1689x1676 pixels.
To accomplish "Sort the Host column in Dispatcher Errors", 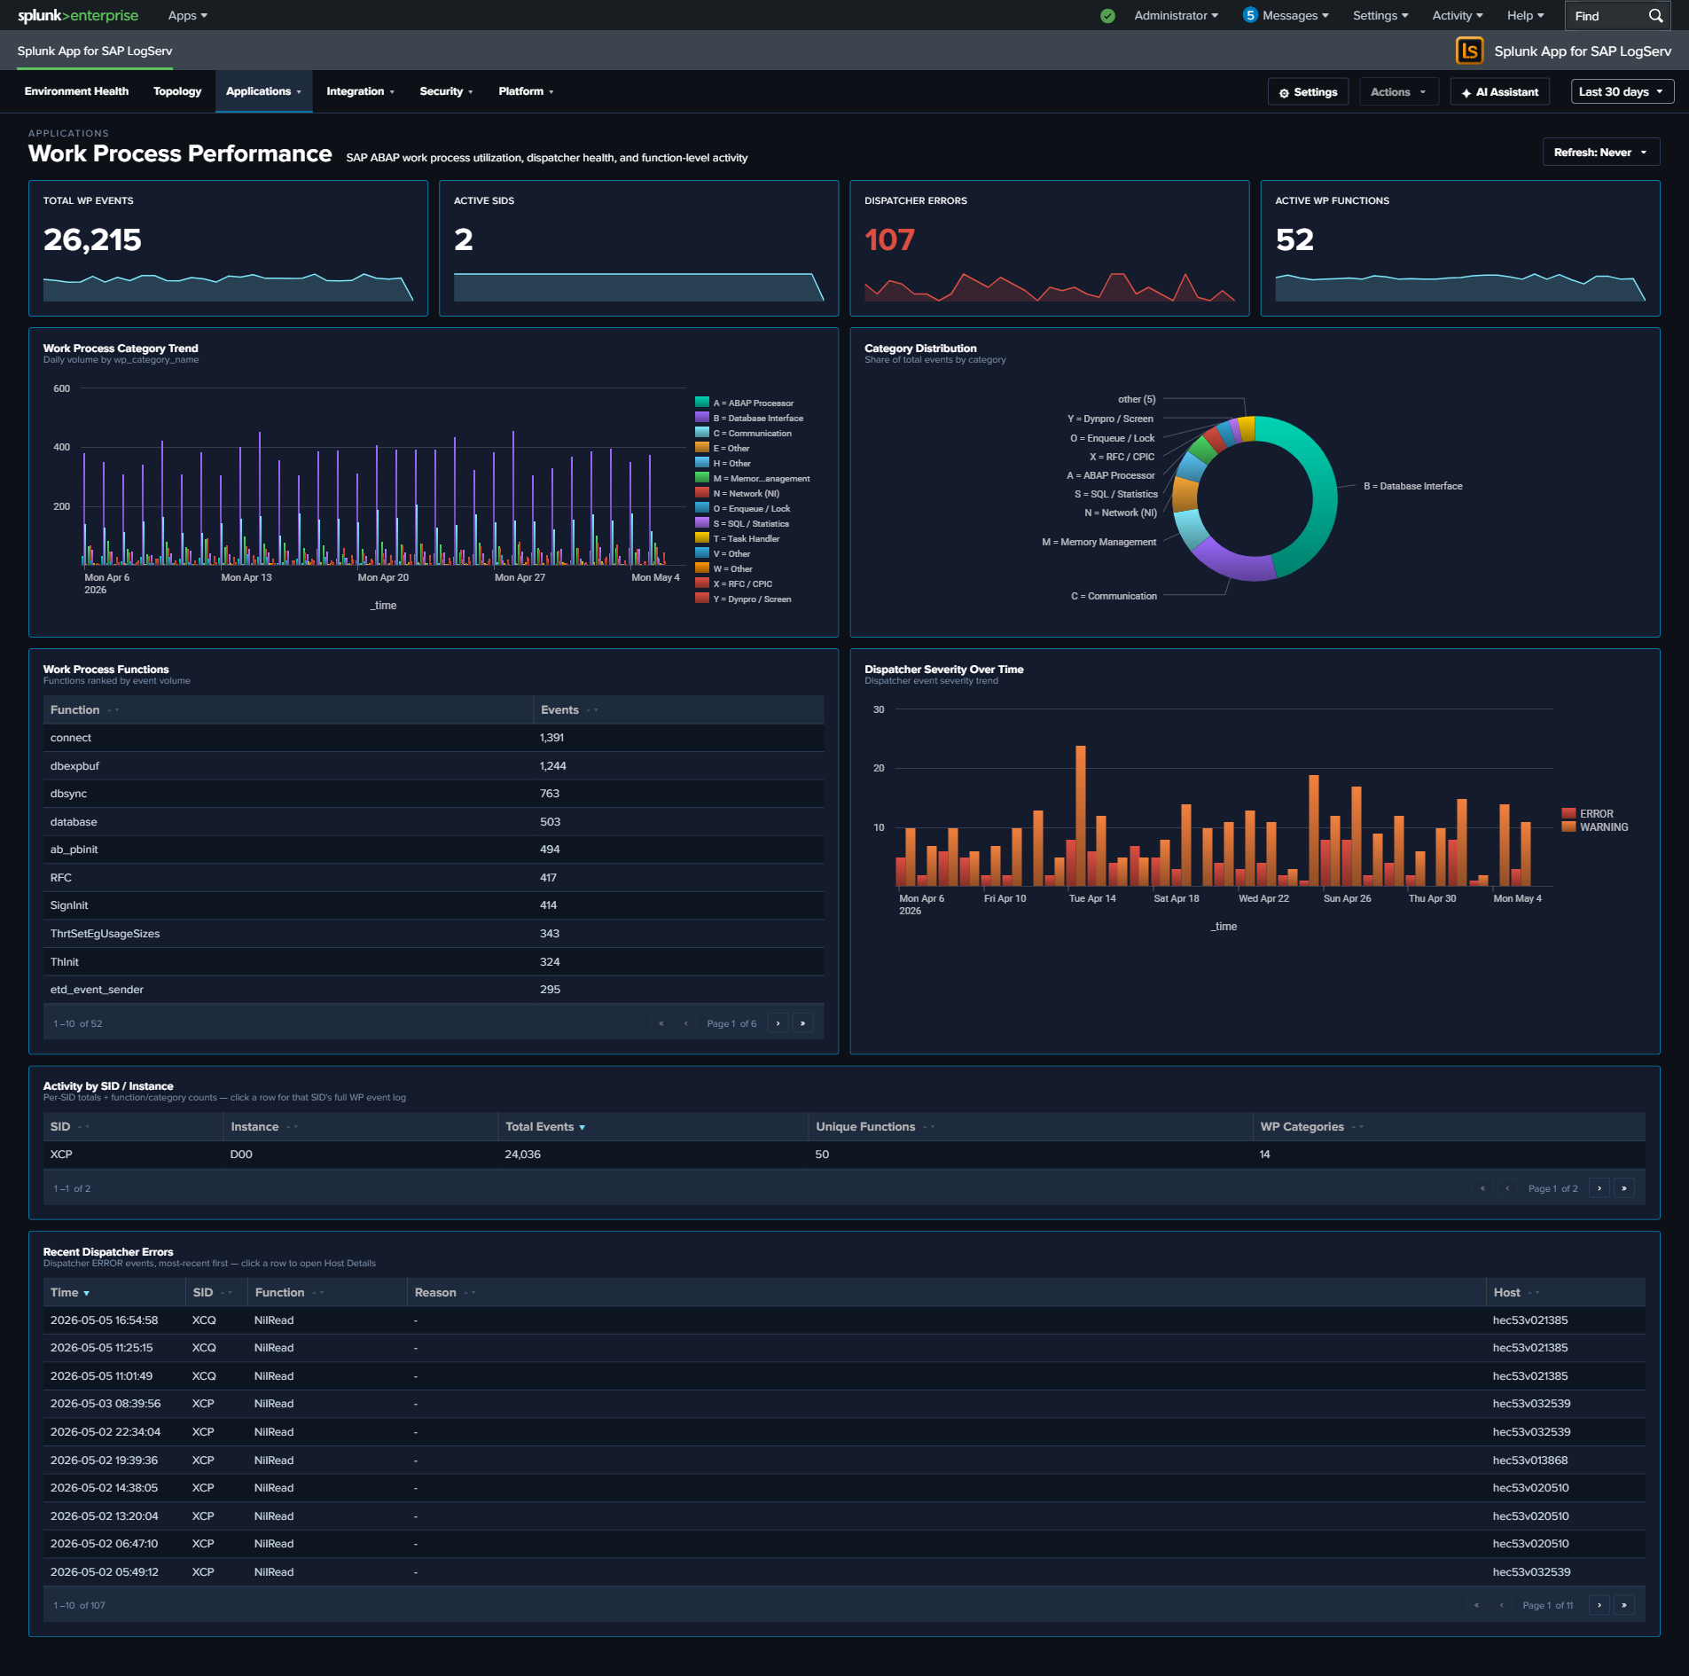I will [x=1516, y=1292].
